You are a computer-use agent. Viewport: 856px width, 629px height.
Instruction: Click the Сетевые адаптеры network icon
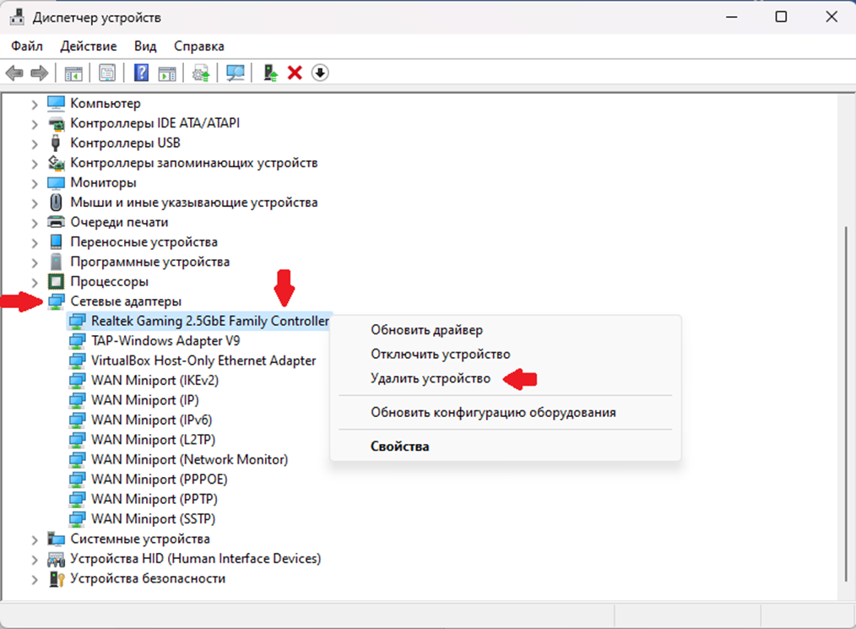pos(57,301)
